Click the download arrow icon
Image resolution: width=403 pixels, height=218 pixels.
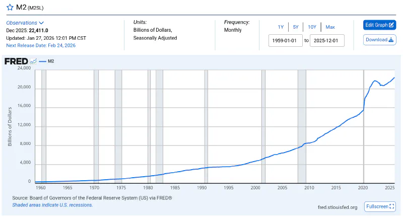pyautogui.click(x=391, y=40)
